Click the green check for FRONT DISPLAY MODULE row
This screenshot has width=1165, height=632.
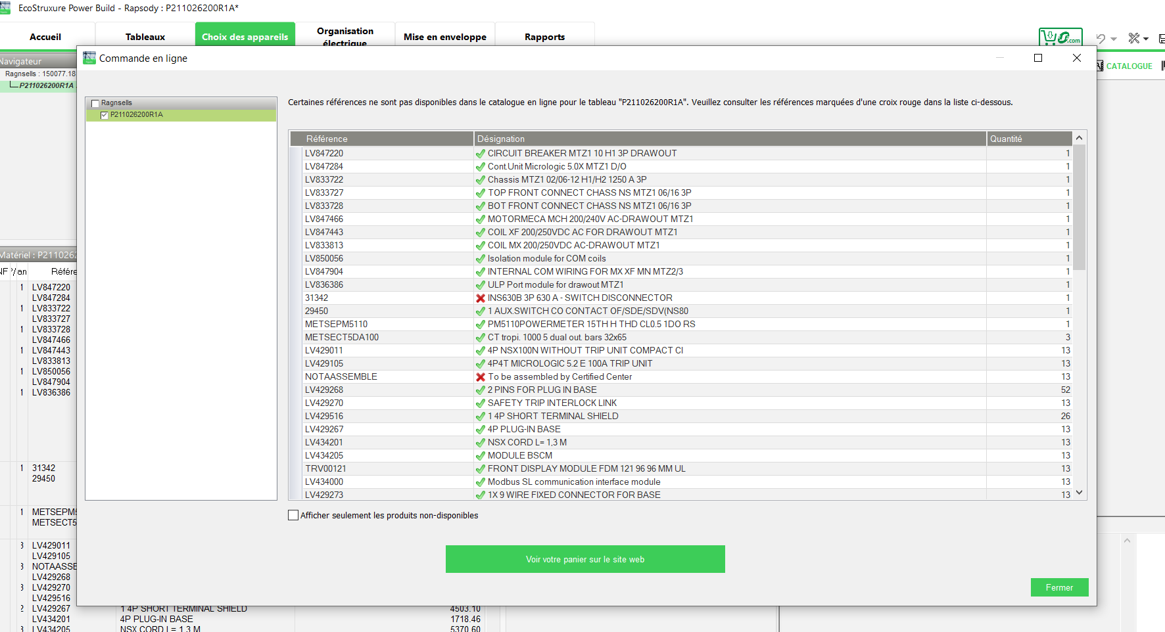pyautogui.click(x=481, y=468)
